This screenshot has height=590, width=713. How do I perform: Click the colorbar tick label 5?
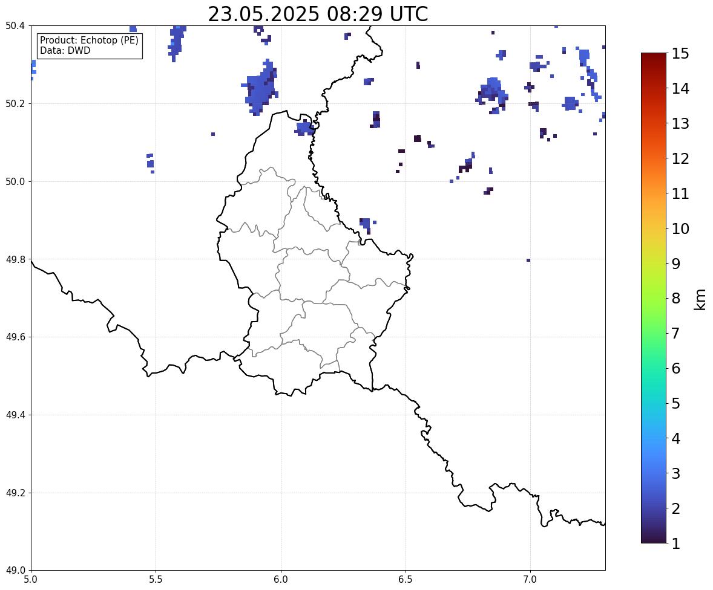click(x=675, y=403)
